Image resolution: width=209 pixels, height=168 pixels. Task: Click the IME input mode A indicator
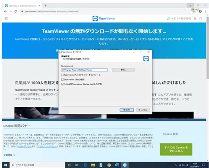click(x=187, y=165)
